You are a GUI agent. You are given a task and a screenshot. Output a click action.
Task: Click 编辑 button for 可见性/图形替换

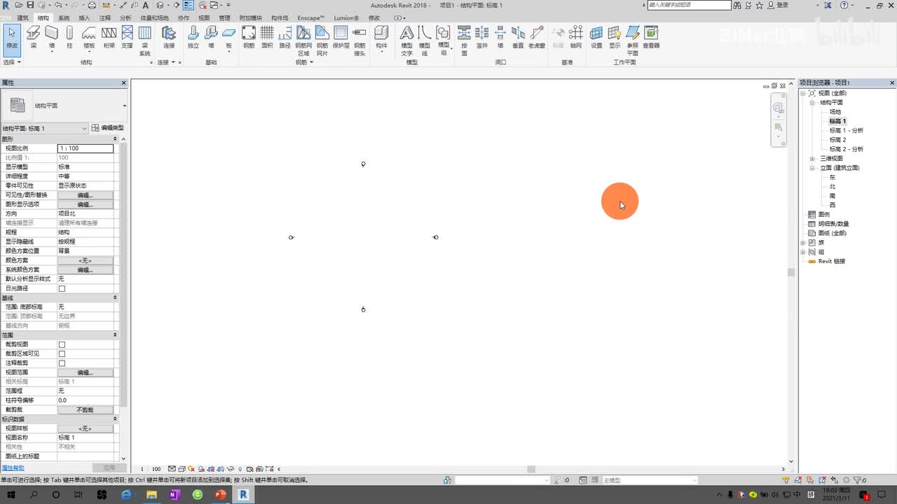[85, 195]
